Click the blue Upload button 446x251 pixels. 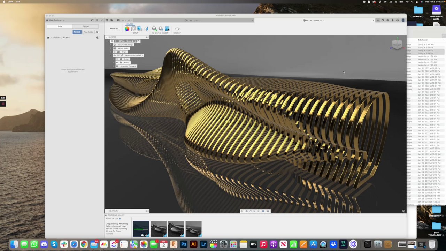[77, 32]
